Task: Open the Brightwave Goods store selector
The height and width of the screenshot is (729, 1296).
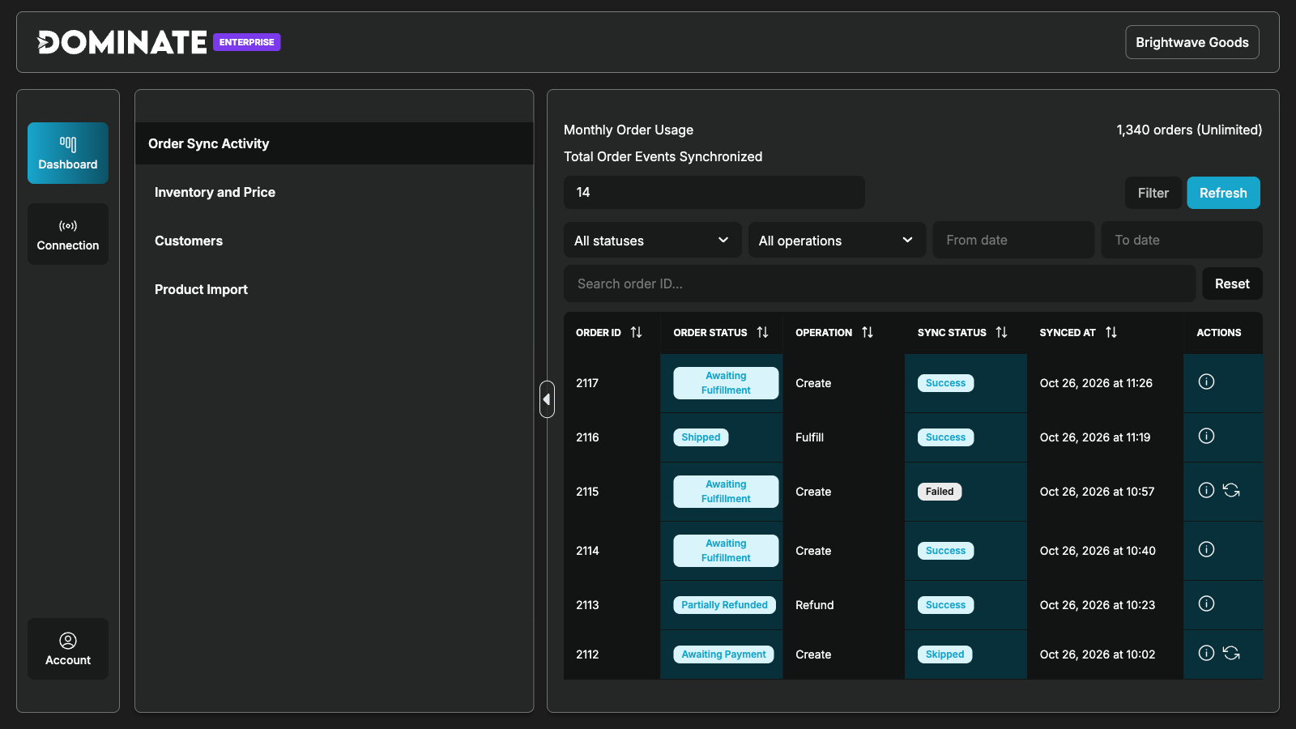Action: coord(1192,42)
